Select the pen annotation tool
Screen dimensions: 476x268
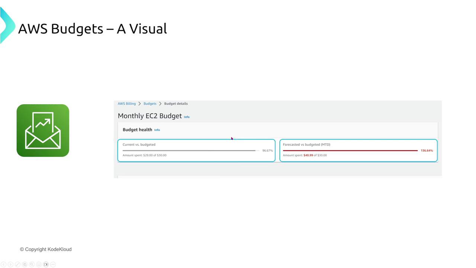coord(17,264)
